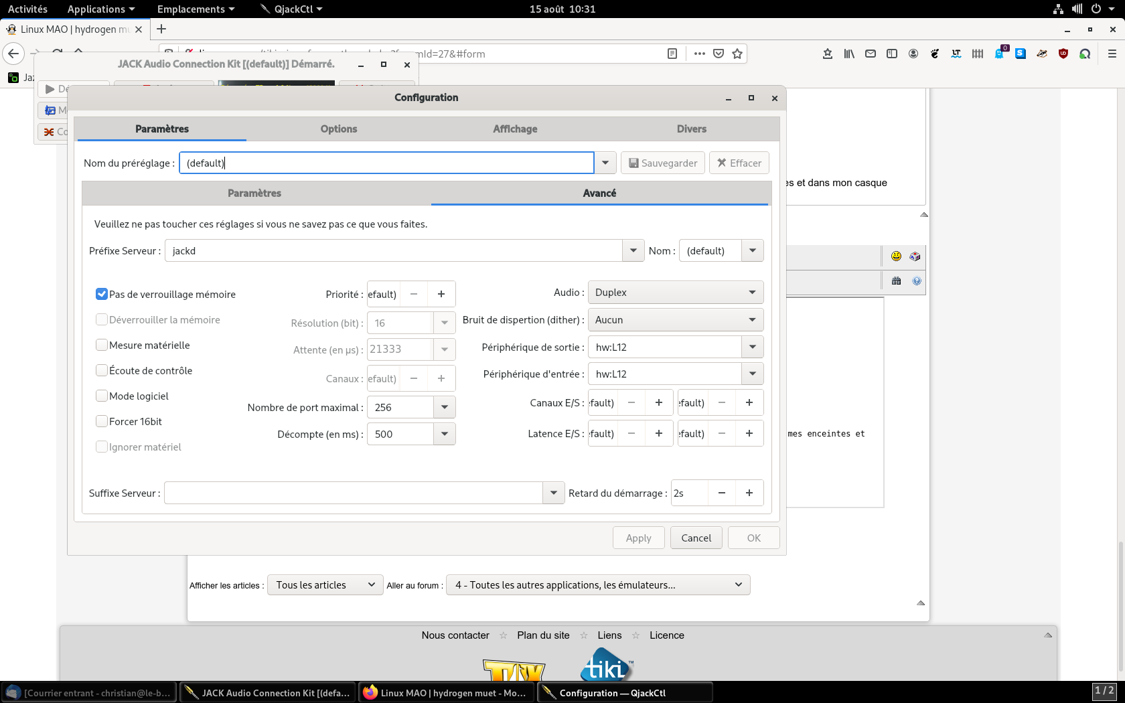1125x703 pixels.
Task: Go back in Firefox
Action: click(13, 54)
